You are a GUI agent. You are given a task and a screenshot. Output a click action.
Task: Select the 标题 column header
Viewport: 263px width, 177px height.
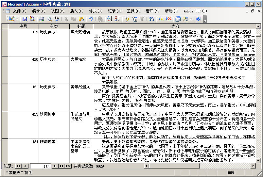81,26
